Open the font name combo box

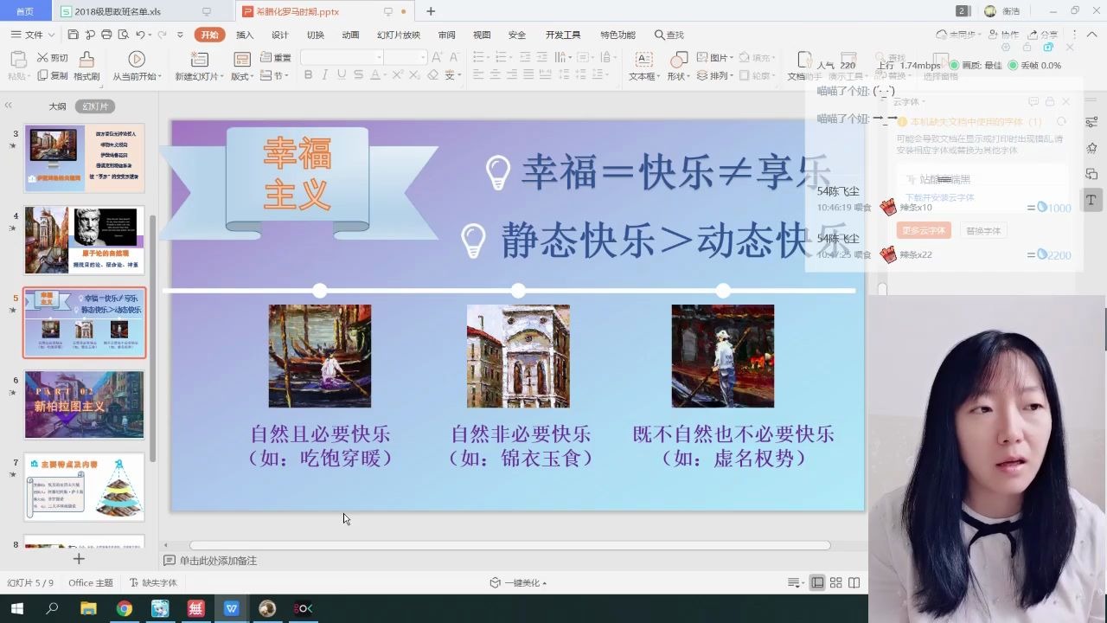pyautogui.click(x=342, y=57)
